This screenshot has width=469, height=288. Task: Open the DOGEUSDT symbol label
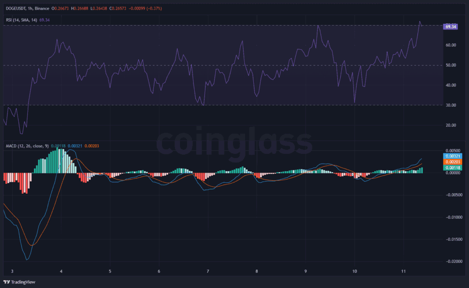point(16,7)
